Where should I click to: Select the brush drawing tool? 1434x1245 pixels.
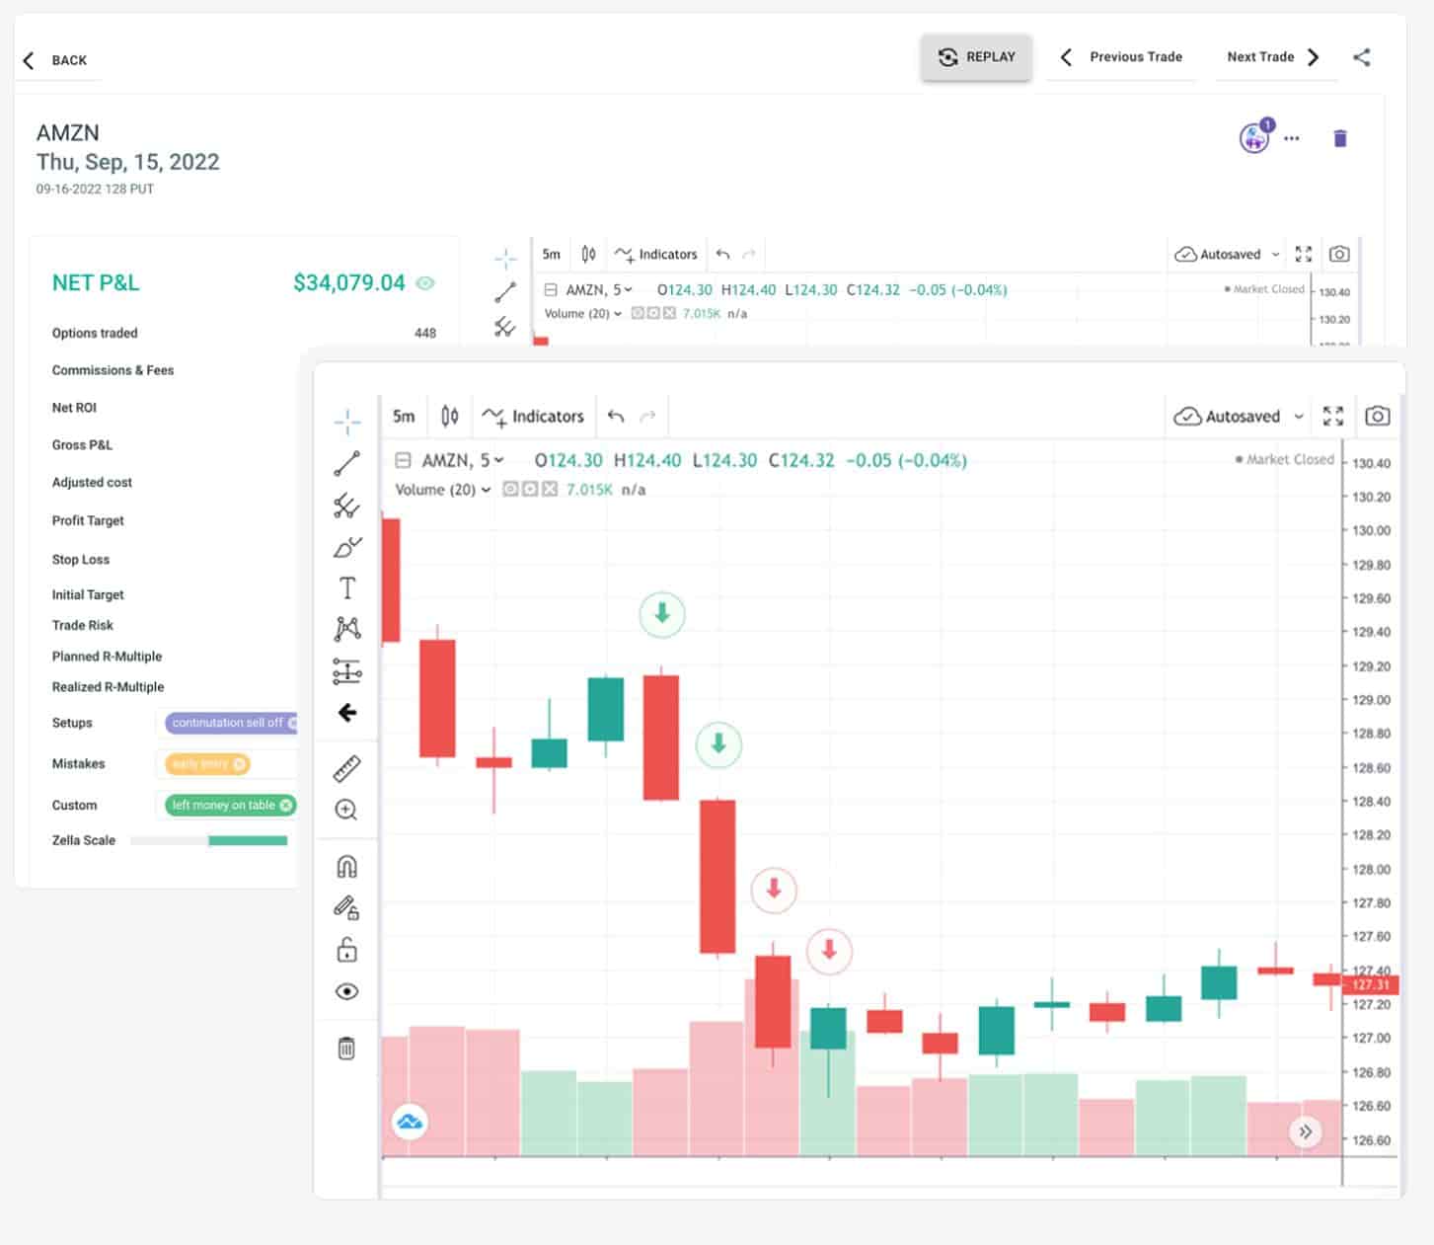coord(347,547)
